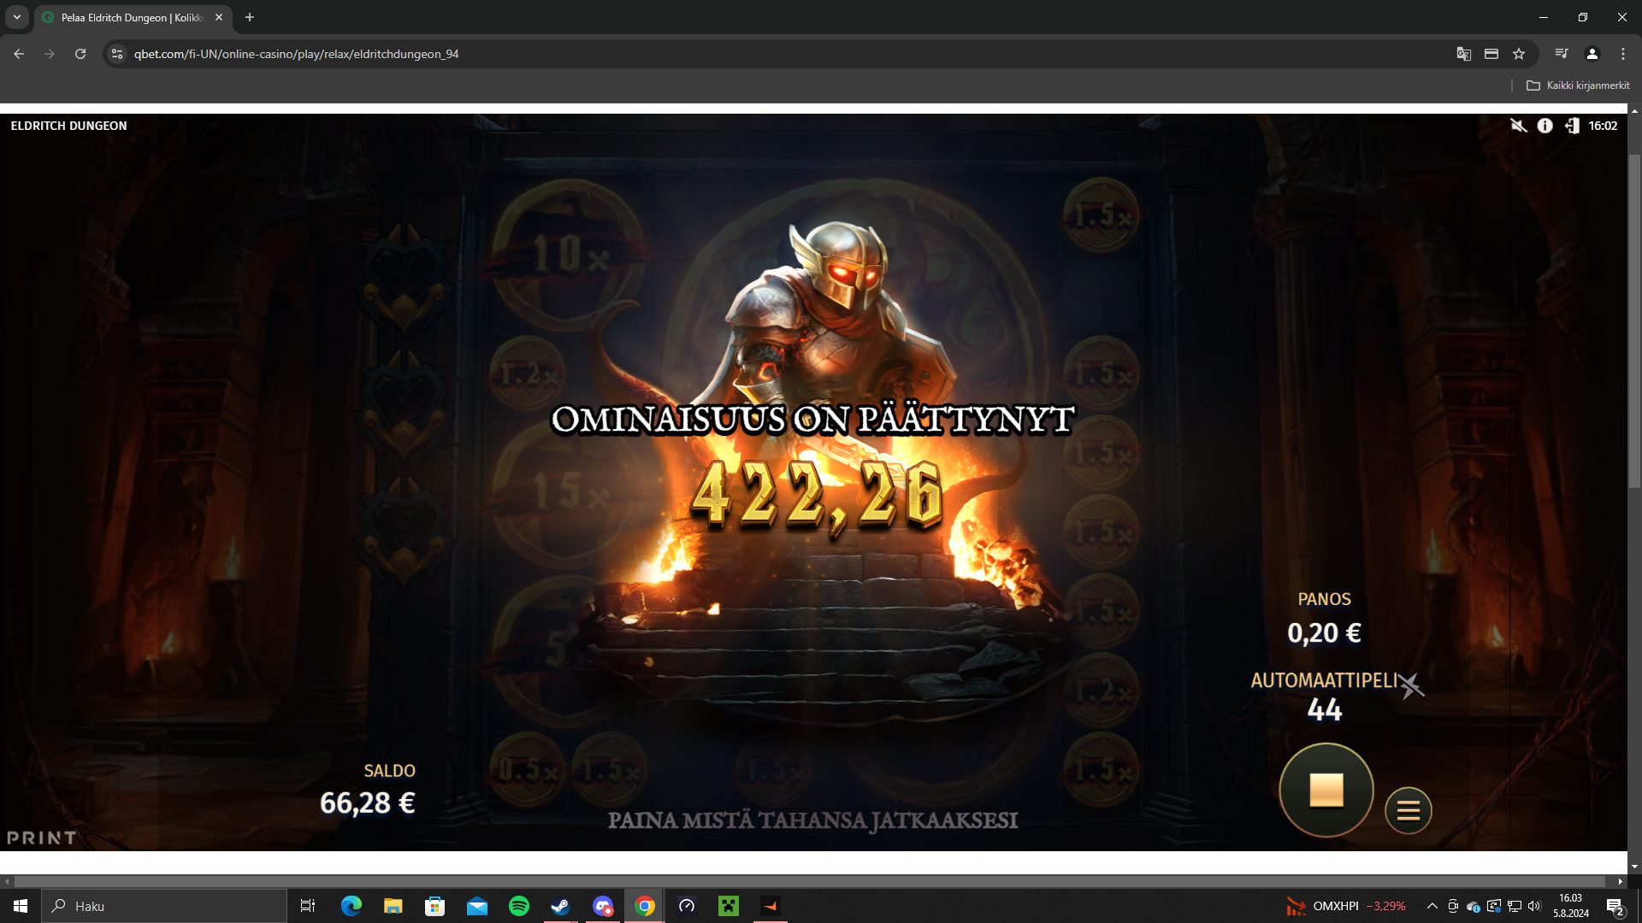Continue by clicking Paina mistä tahansa jatkaaksesi
Viewport: 1642px width, 923px height.
coord(812,820)
